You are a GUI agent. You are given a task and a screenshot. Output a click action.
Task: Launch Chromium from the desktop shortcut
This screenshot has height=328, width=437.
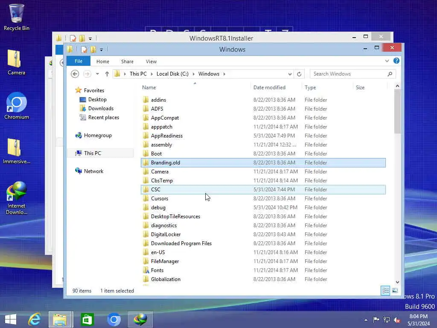pos(17,106)
